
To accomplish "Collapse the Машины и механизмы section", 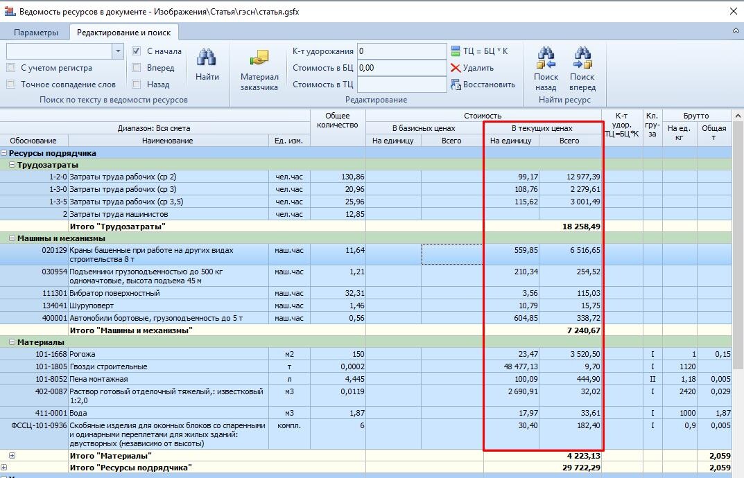I will click(x=12, y=238).
